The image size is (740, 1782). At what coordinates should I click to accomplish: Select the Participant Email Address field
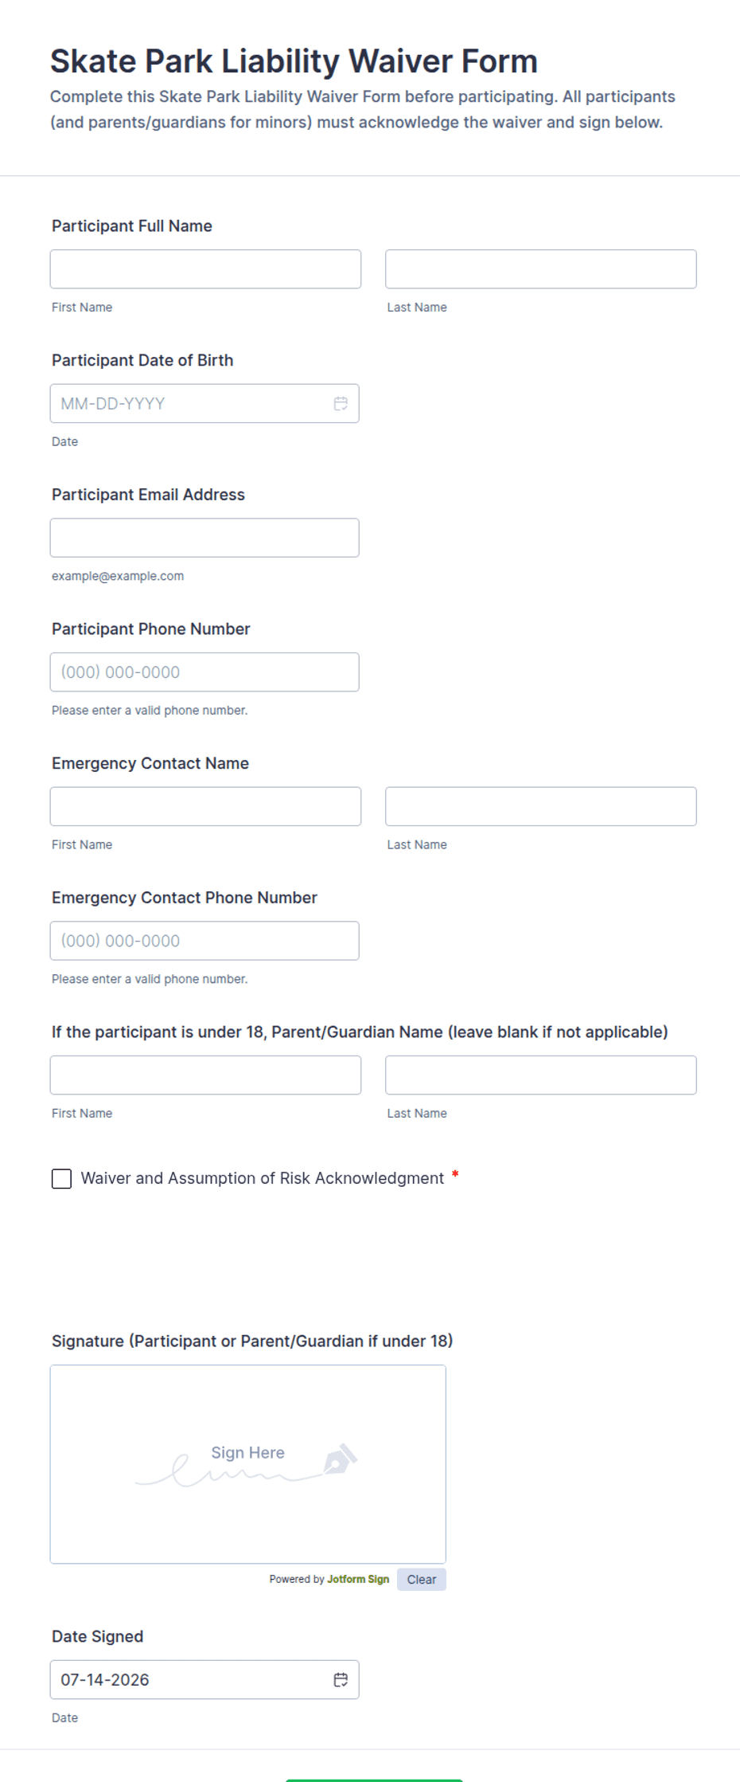204,538
